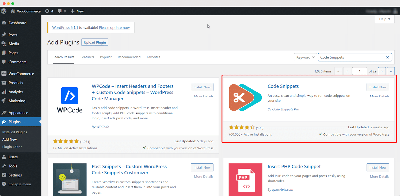The height and width of the screenshot is (196, 400).
Task: Open the Post Snippets plugin title link
Action: (x=129, y=170)
